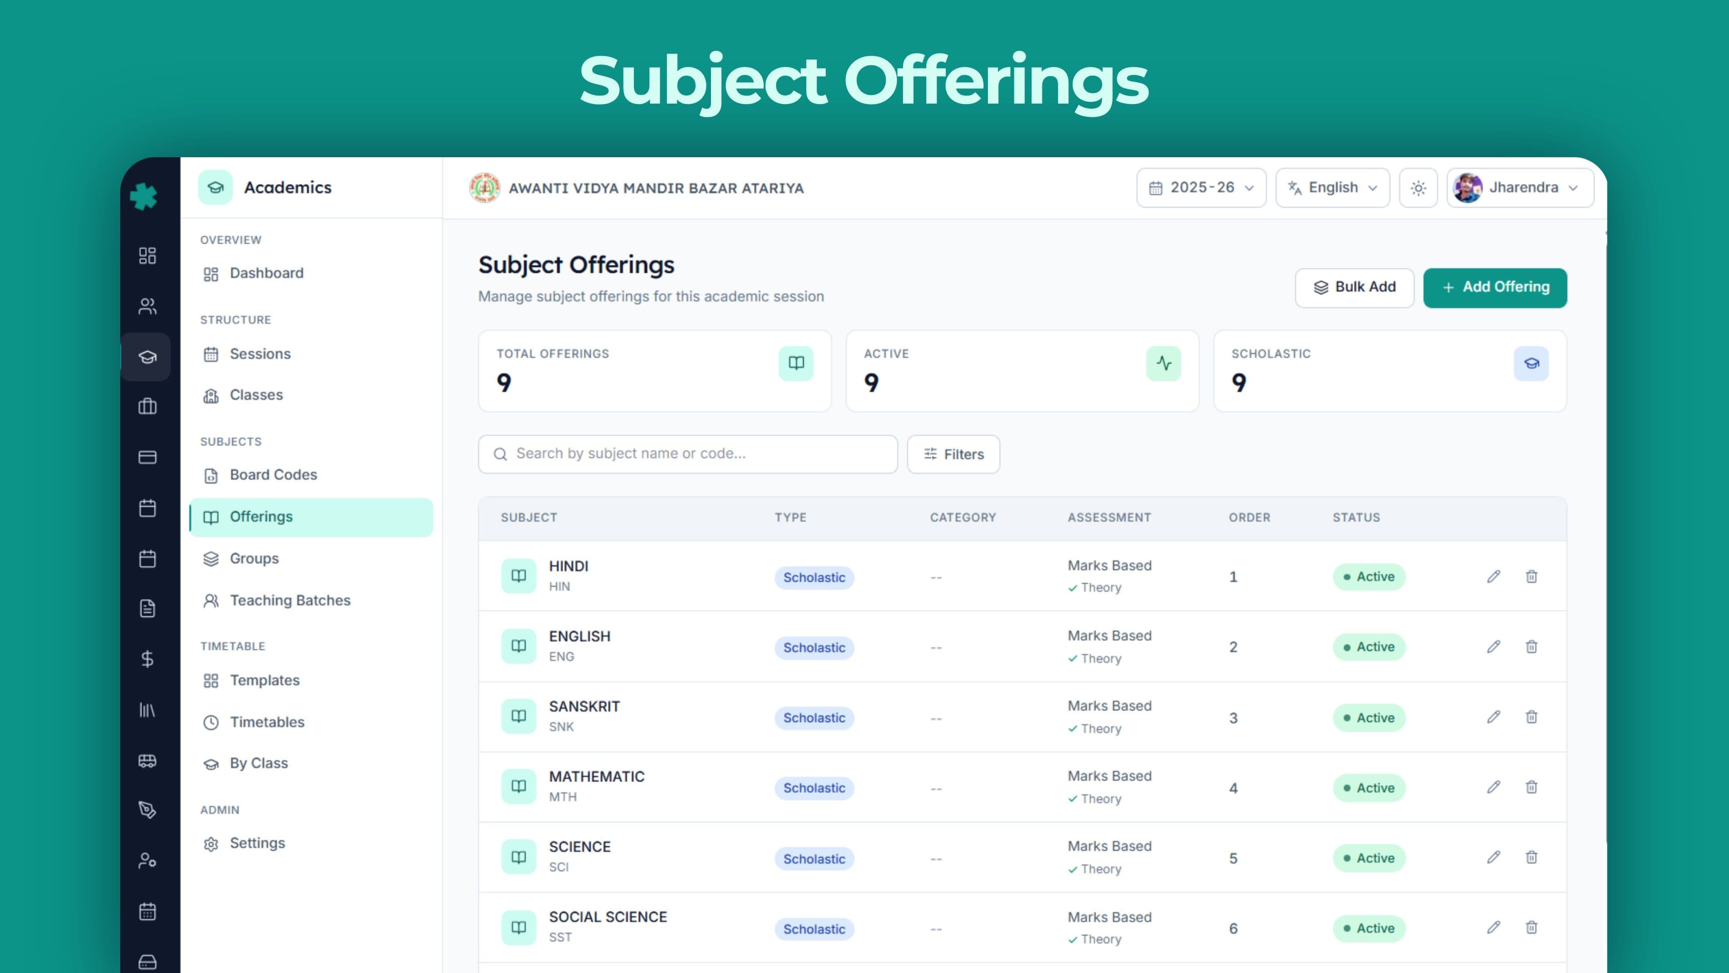
Task: Edit the SCIENCE offering with the pencil icon
Action: [1494, 858]
